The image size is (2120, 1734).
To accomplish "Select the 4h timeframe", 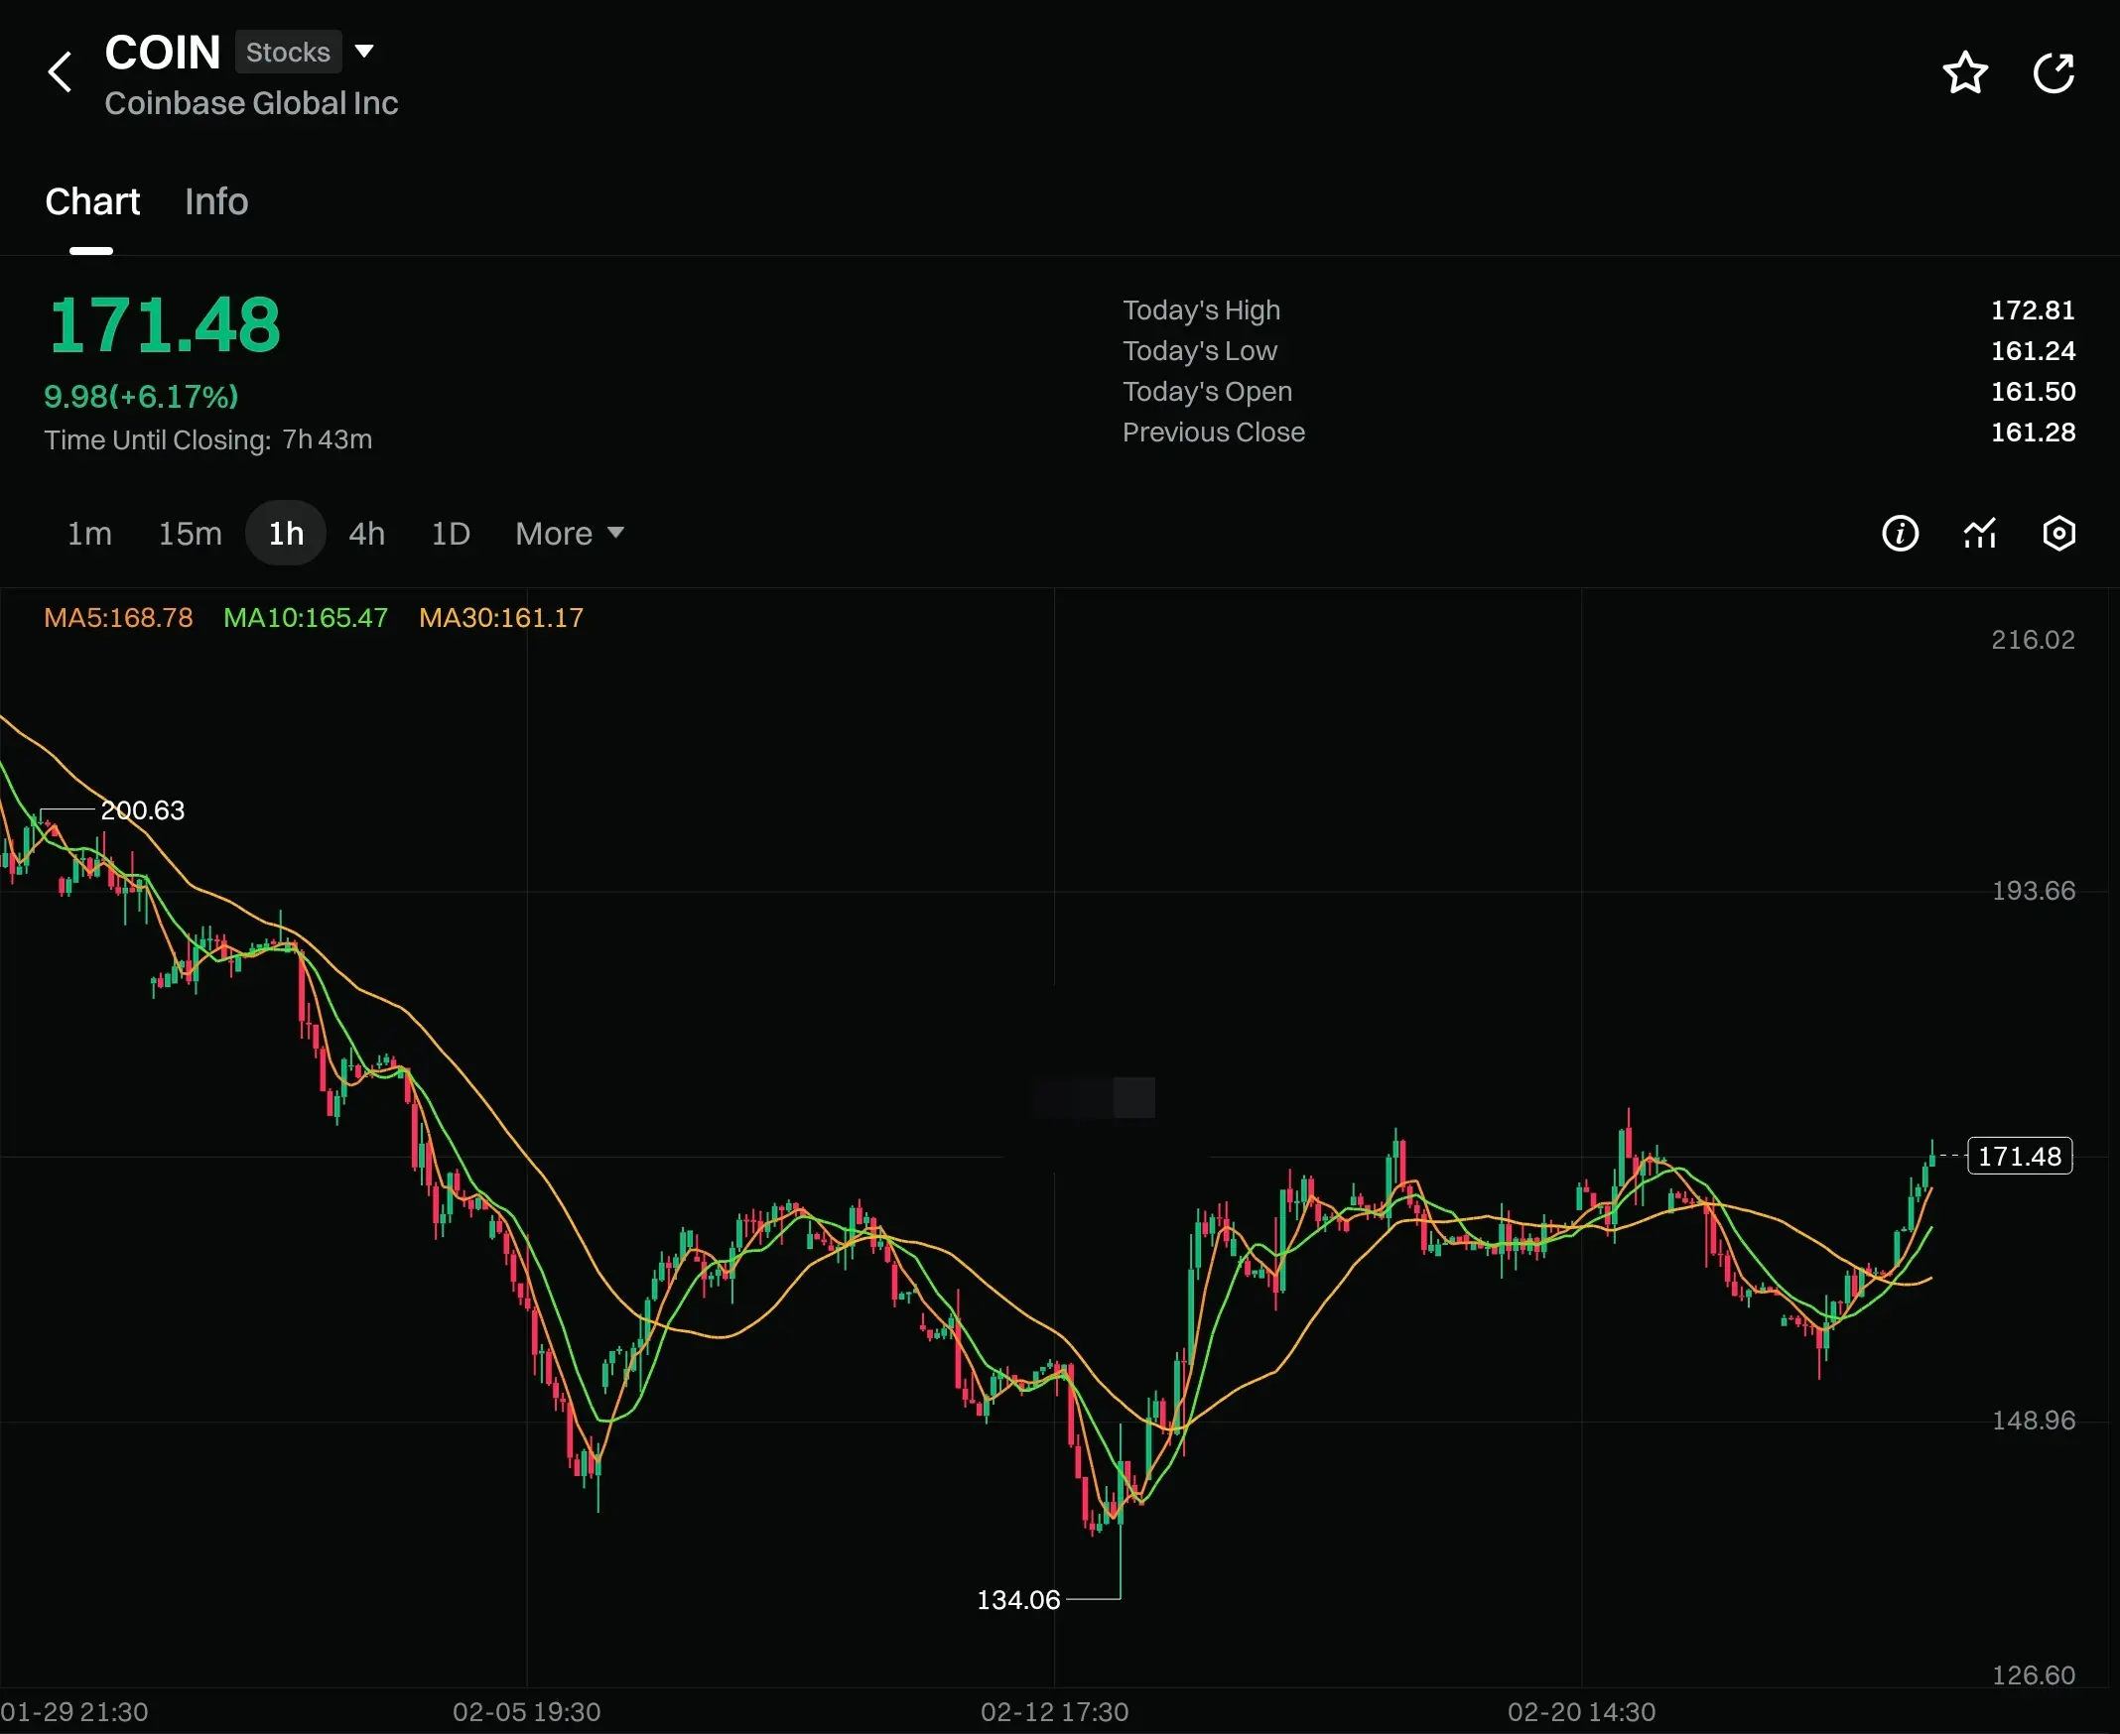I will point(366,534).
